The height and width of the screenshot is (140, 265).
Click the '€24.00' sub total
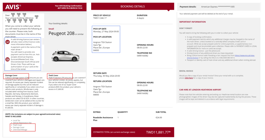pyautogui.click(x=159, y=118)
